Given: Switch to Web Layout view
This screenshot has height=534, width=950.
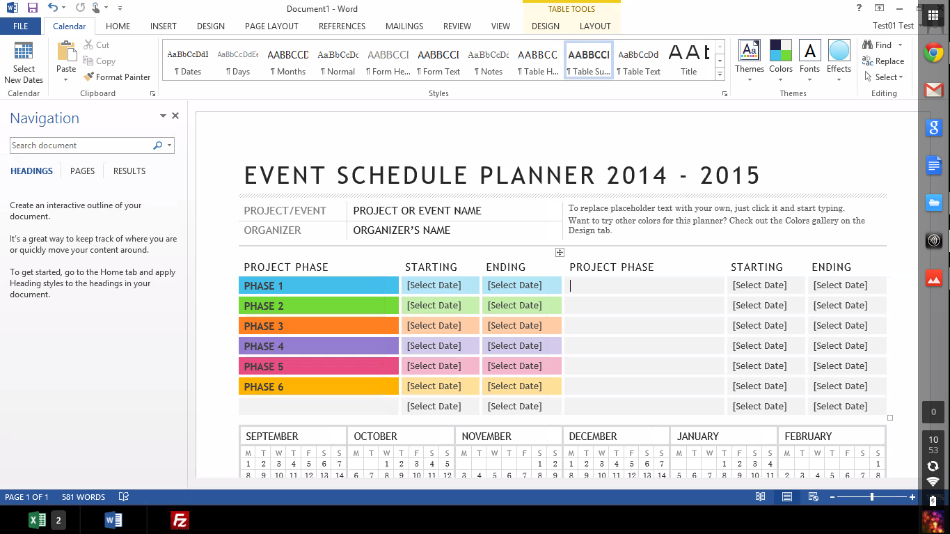Looking at the screenshot, I should [813, 497].
